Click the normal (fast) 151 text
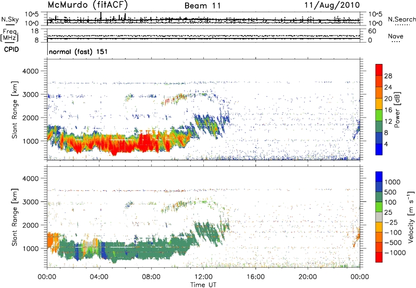This screenshot has height=288, width=416. tap(79, 51)
